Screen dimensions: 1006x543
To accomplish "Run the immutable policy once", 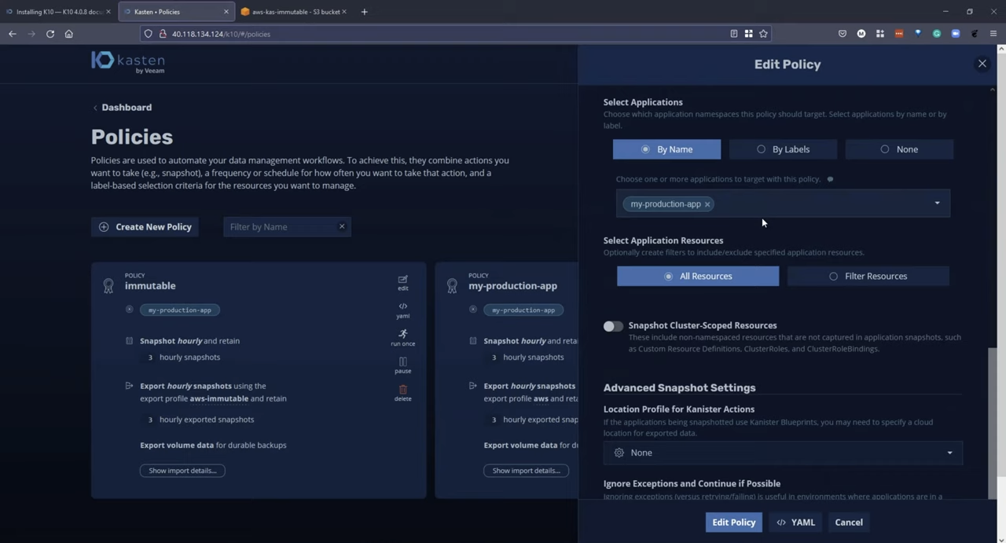I will (402, 337).
